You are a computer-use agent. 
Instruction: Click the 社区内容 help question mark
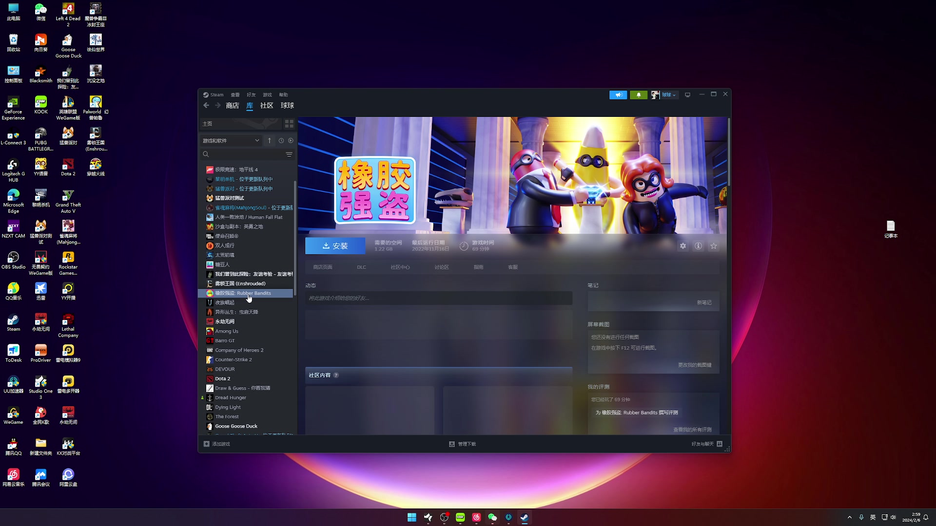tap(336, 376)
